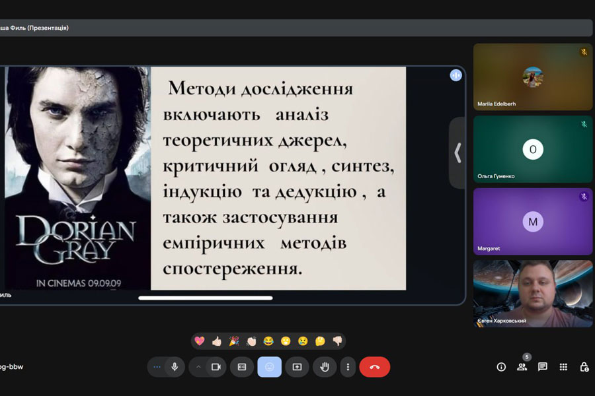Collapse the participant tiles side arrow

tap(457, 152)
